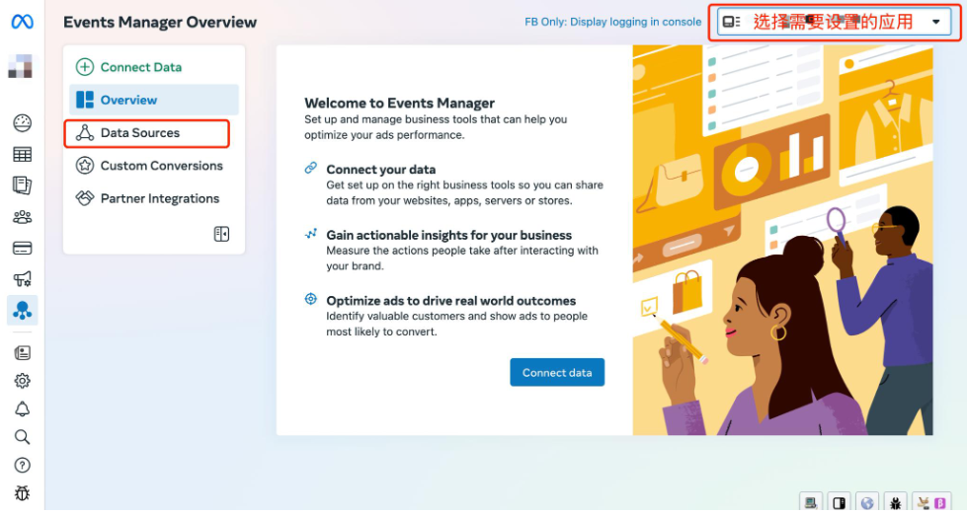Click the sparkle graph icon beside Gain actionable insights
This screenshot has width=967, height=515.
coord(311,234)
